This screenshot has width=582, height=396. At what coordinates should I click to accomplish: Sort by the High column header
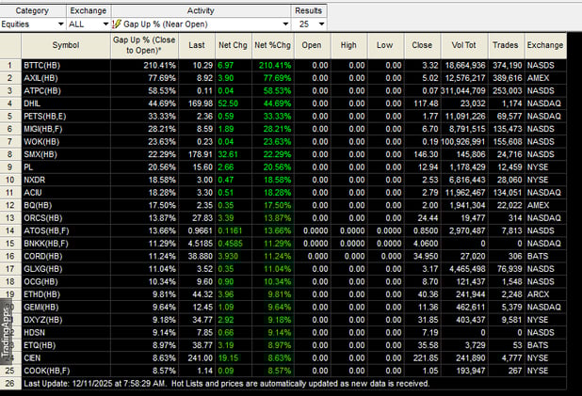coord(348,45)
